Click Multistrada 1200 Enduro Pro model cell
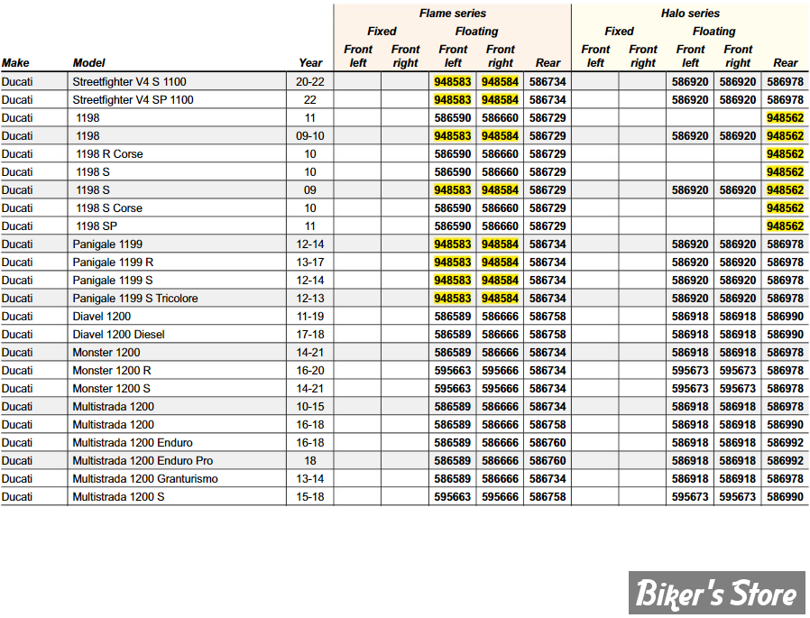Screen dimensions: 810x618 tap(143, 461)
